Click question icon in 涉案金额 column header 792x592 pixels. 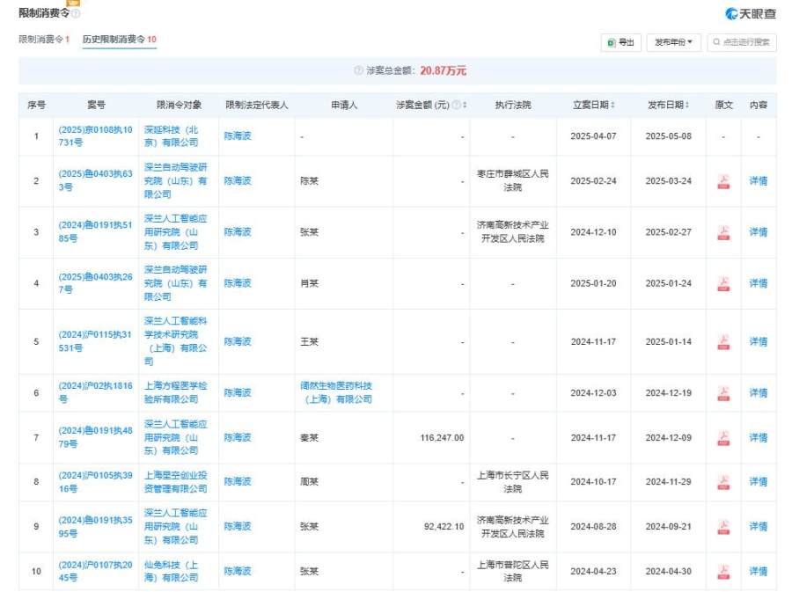coord(456,105)
